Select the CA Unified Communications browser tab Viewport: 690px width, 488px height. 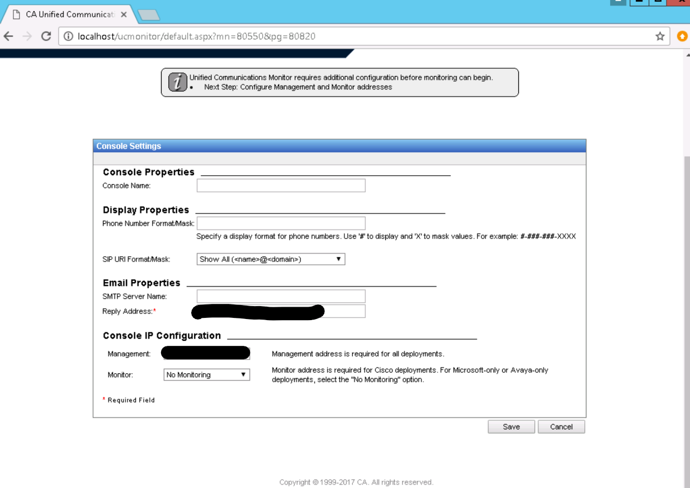click(x=70, y=15)
